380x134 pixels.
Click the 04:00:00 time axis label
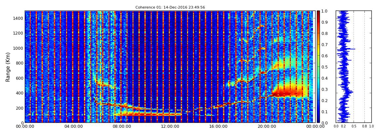point(73,126)
